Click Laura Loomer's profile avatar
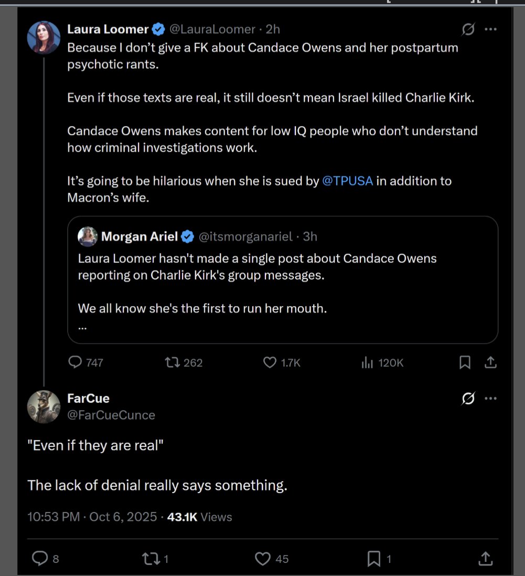 coord(44,37)
